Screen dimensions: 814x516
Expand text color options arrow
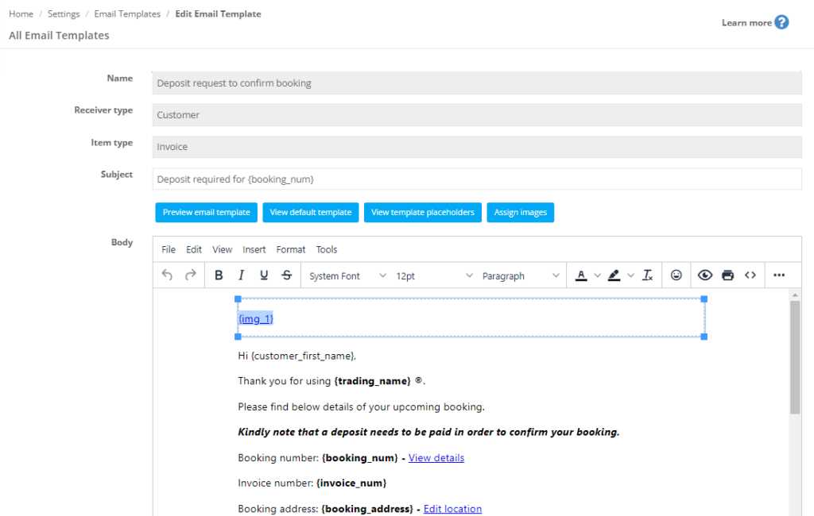(598, 275)
